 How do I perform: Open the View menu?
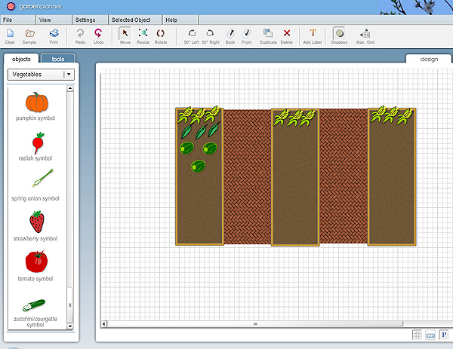pyautogui.click(x=54, y=20)
